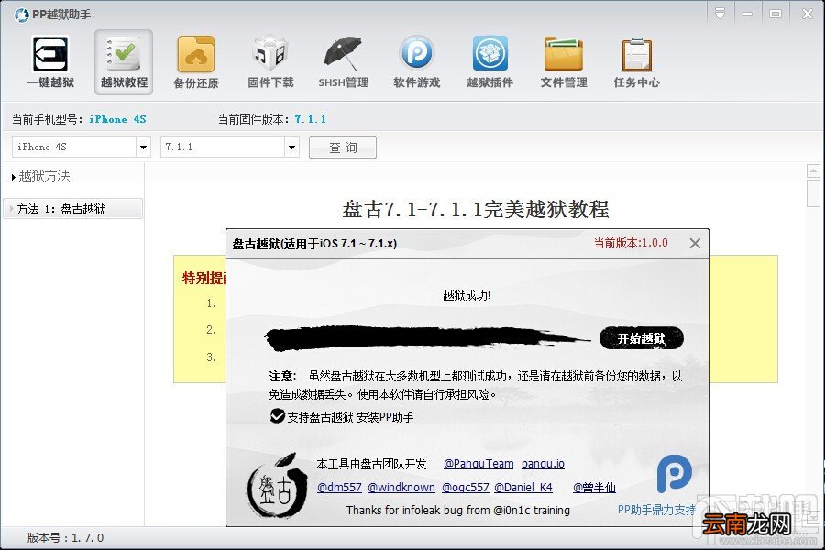Open the 固件下载 firmware download section
Viewport: 825px width, 550px height.
pos(270,61)
